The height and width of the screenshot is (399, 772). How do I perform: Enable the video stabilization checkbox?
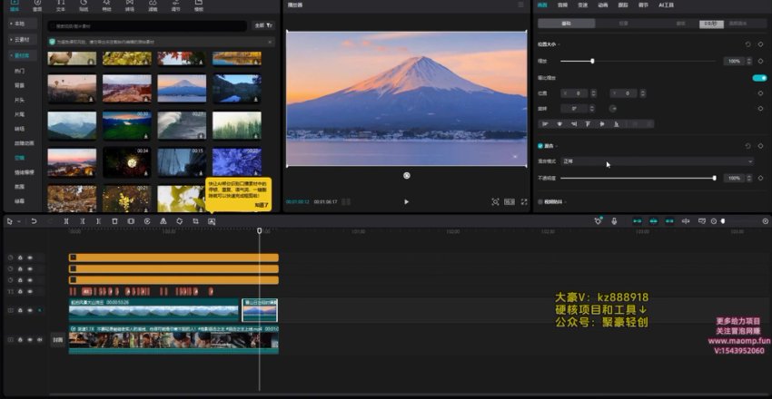[x=540, y=201]
